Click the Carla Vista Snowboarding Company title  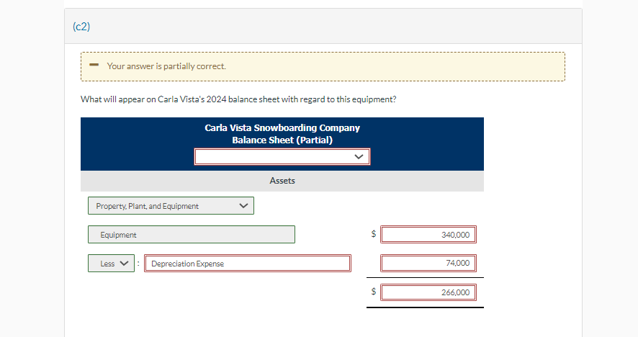click(282, 128)
